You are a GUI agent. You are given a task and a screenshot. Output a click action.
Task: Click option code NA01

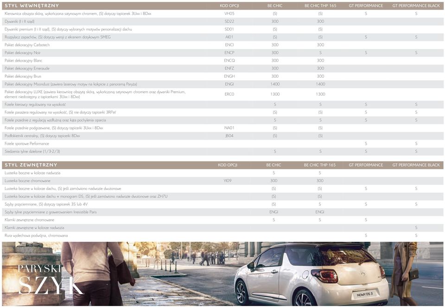pyautogui.click(x=229, y=128)
